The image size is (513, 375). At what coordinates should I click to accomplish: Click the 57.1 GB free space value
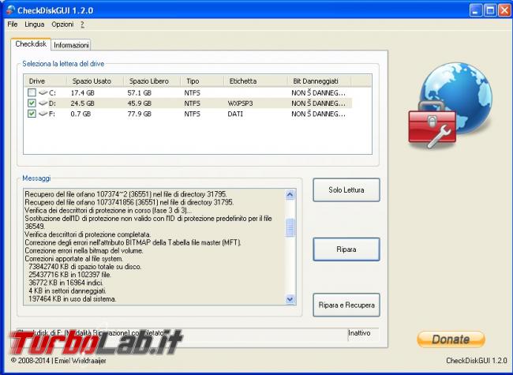click(x=140, y=93)
